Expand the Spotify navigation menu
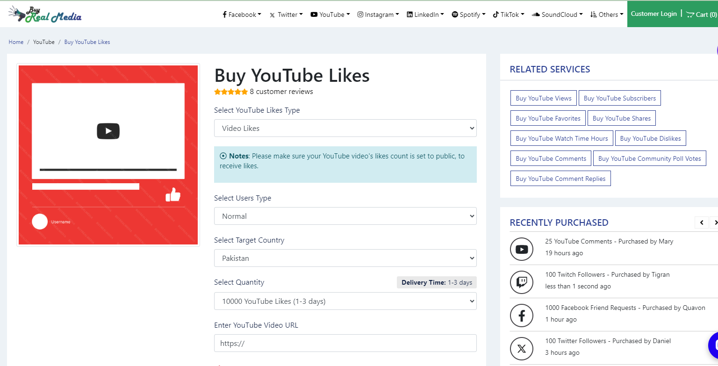 (468, 14)
